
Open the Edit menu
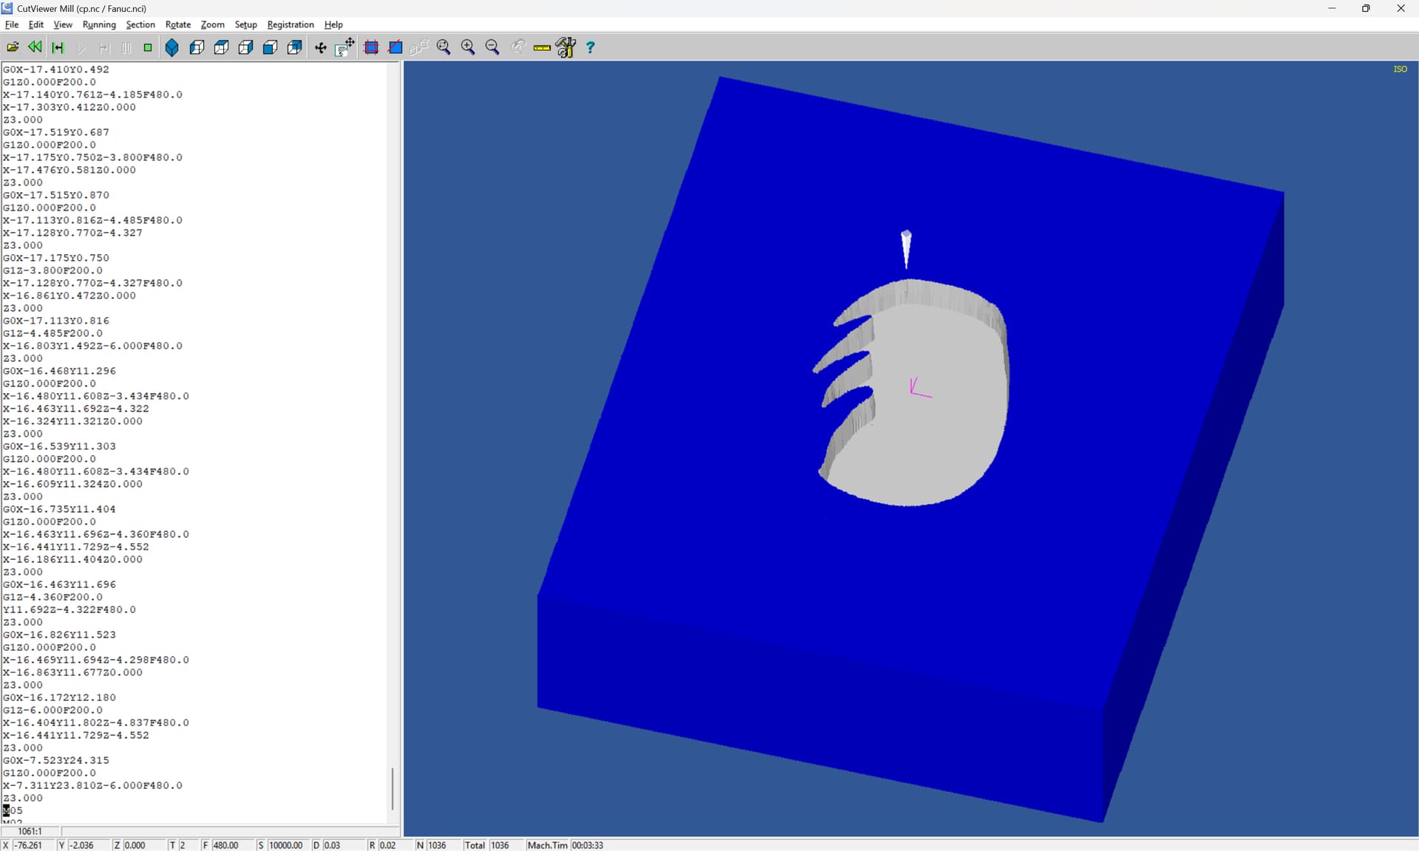tap(36, 24)
